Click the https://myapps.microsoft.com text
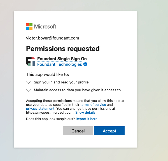This screenshot has width=168, height=161. (50, 113)
